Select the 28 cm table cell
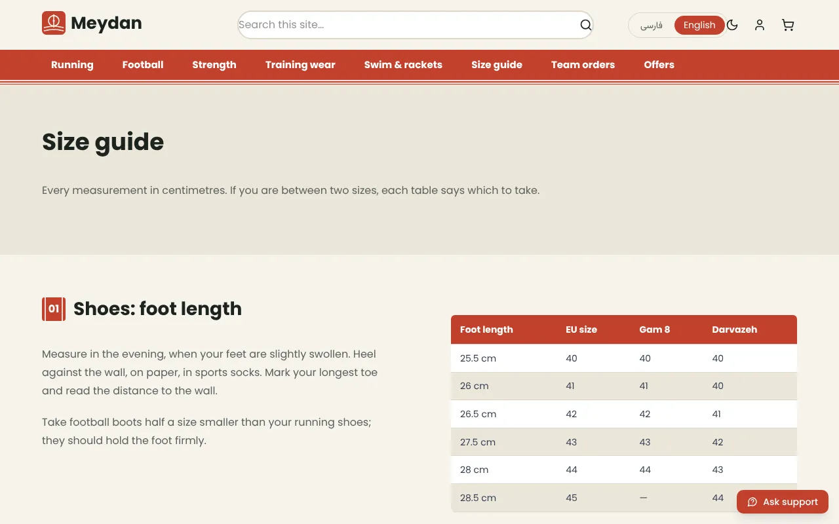 [x=503, y=470]
